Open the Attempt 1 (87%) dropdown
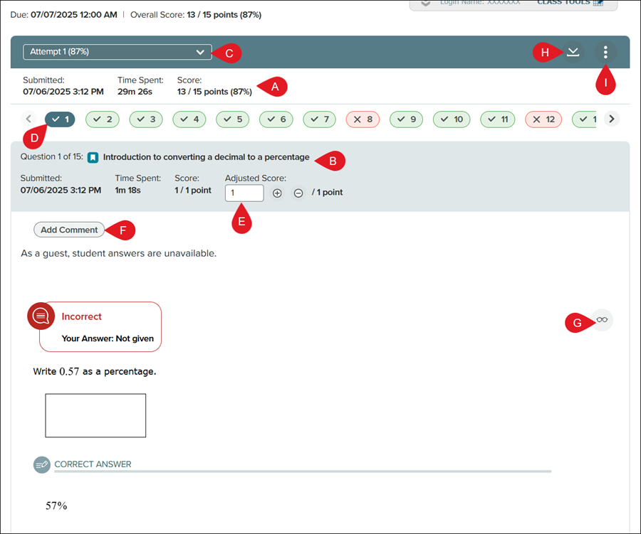This screenshot has height=534, width=641. [118, 52]
